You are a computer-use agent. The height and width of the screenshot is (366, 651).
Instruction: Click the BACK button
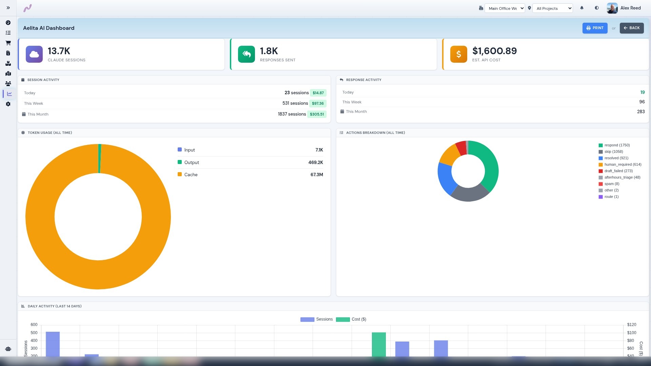632,28
